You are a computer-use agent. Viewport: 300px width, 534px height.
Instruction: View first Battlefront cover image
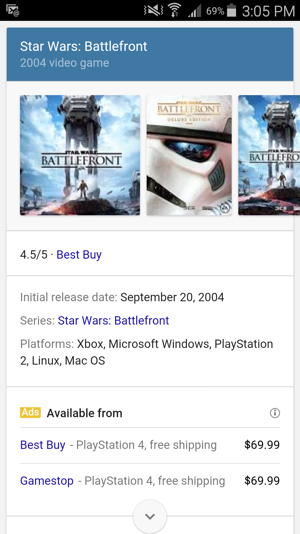tap(80, 155)
